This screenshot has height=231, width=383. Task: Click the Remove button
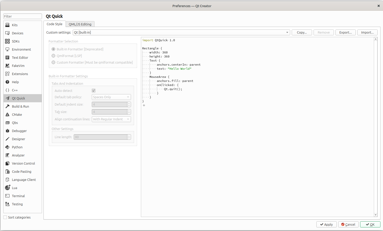tap(324, 32)
